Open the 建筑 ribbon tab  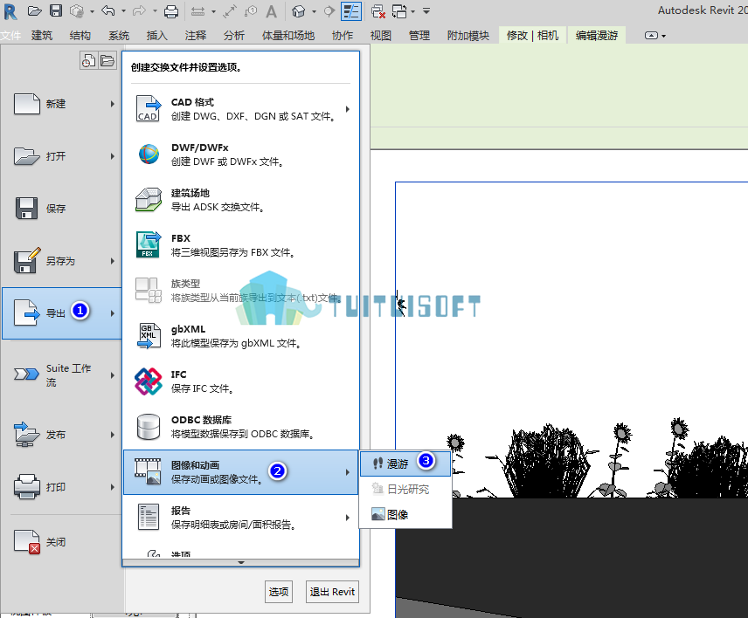[x=42, y=35]
